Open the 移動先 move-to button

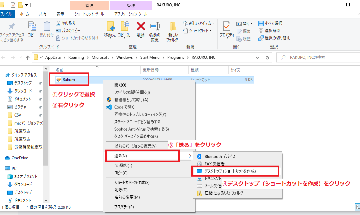pyautogui.click(x=110, y=29)
